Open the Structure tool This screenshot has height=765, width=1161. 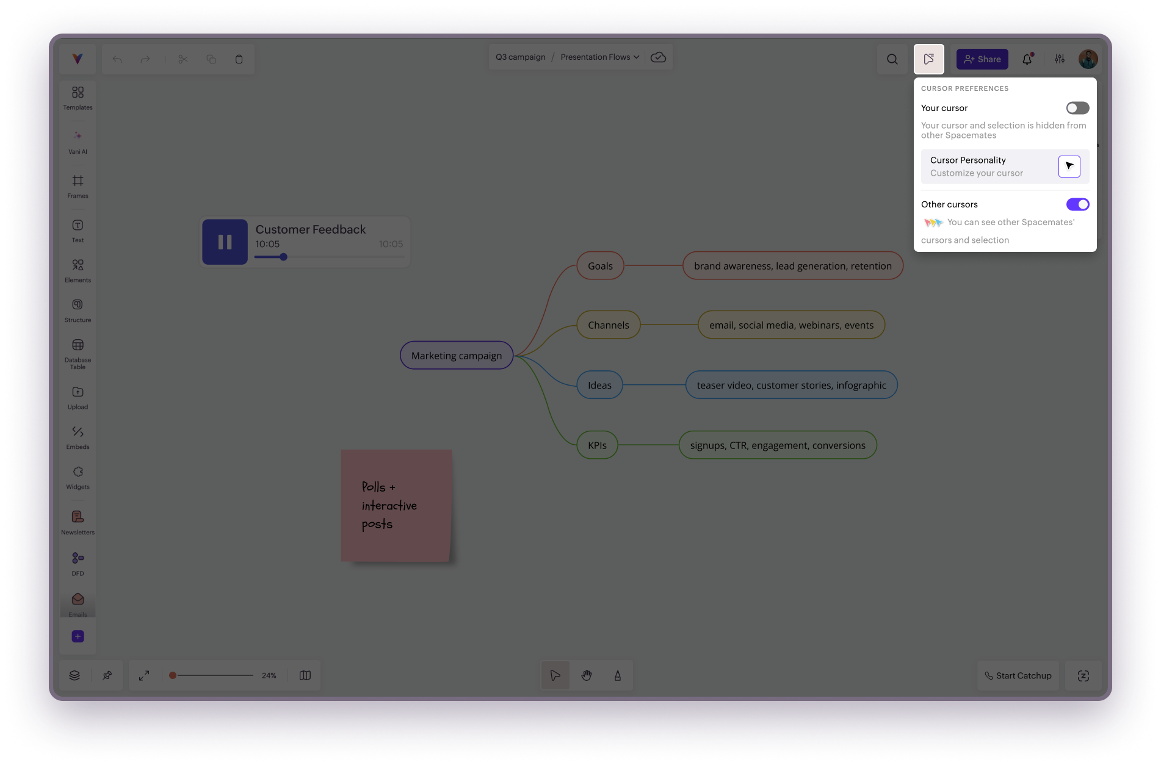pyautogui.click(x=78, y=311)
